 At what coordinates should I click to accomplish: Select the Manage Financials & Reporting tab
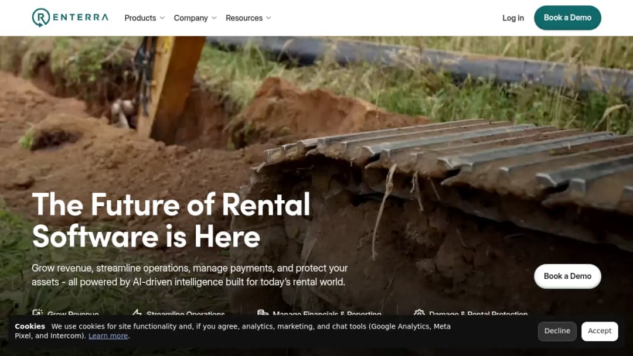319,313
